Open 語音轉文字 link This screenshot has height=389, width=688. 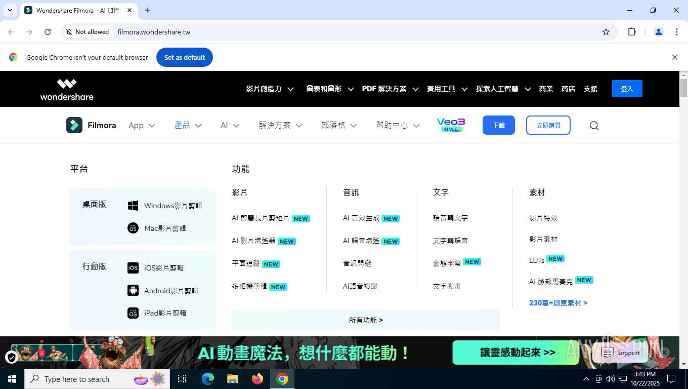[x=451, y=218]
